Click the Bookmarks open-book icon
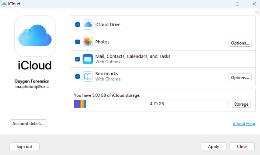260x155 pixels. click(x=88, y=77)
